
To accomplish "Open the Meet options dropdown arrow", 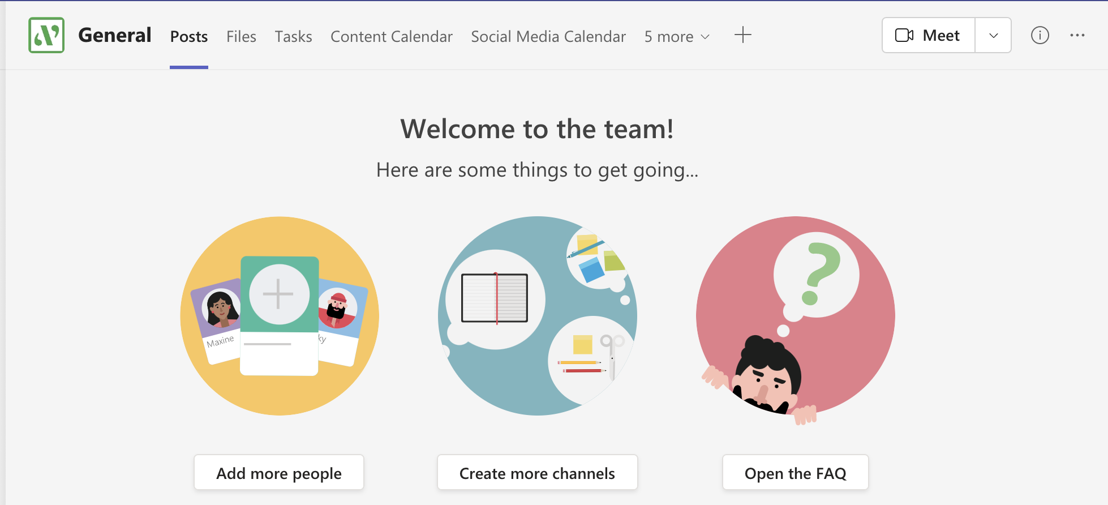I will click(x=993, y=35).
